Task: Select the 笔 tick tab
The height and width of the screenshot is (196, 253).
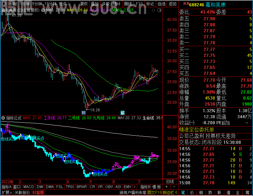Action: click(x=183, y=193)
